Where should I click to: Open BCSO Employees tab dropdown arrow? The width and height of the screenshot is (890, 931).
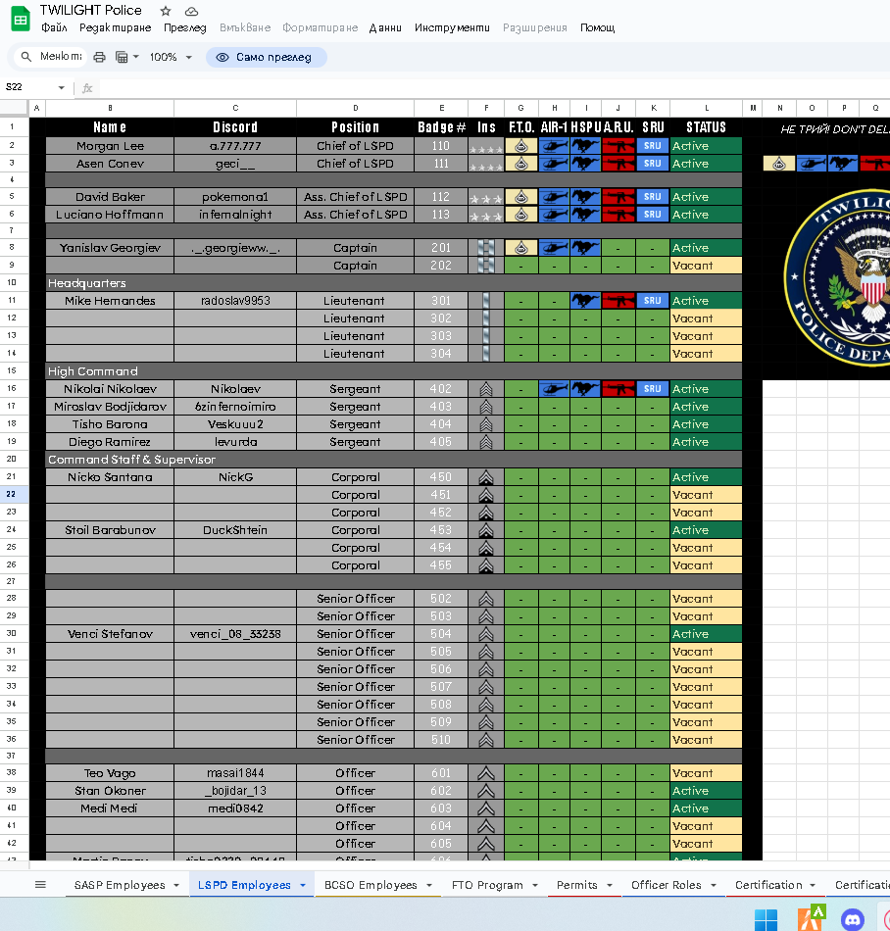[429, 885]
